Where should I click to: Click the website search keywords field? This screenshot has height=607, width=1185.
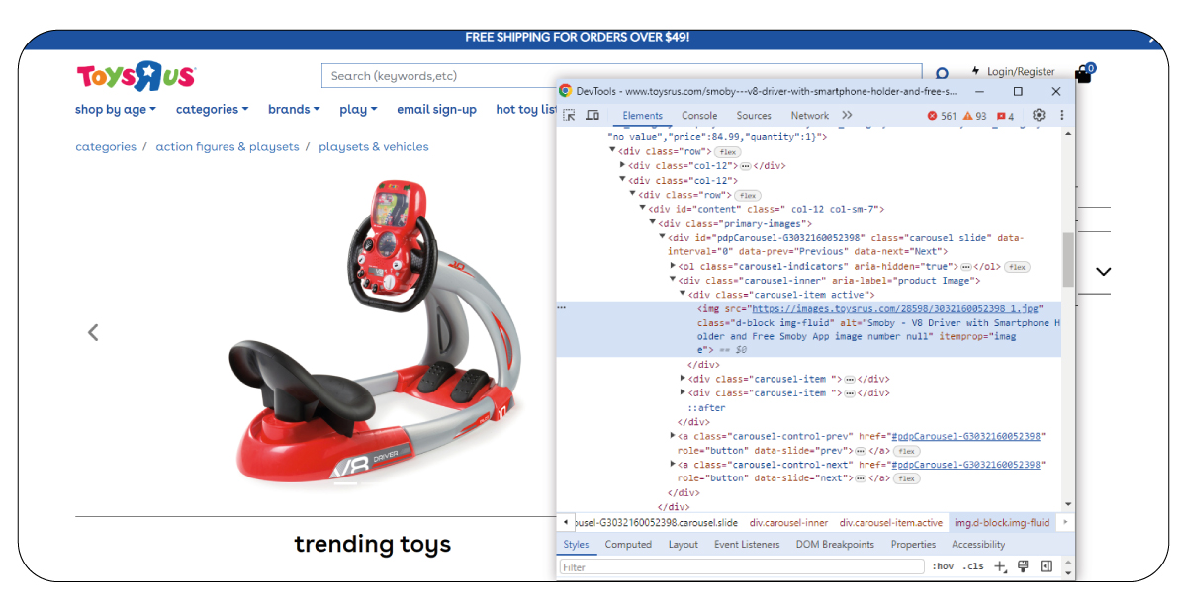click(x=621, y=75)
